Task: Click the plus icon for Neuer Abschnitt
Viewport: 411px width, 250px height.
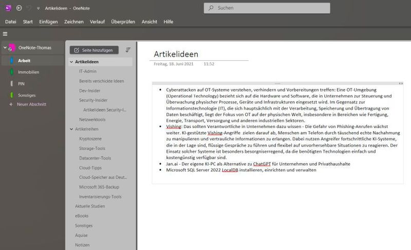Action: pyautogui.click(x=11, y=104)
